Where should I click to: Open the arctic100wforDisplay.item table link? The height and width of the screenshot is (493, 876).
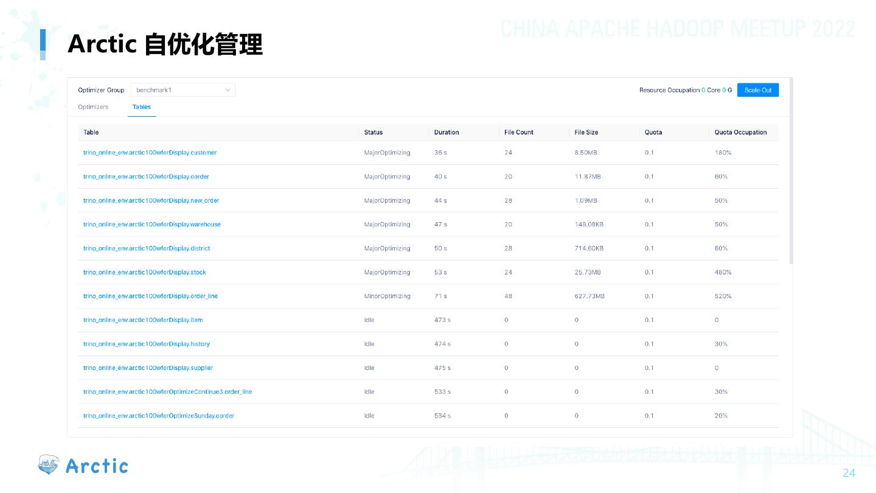(x=143, y=320)
